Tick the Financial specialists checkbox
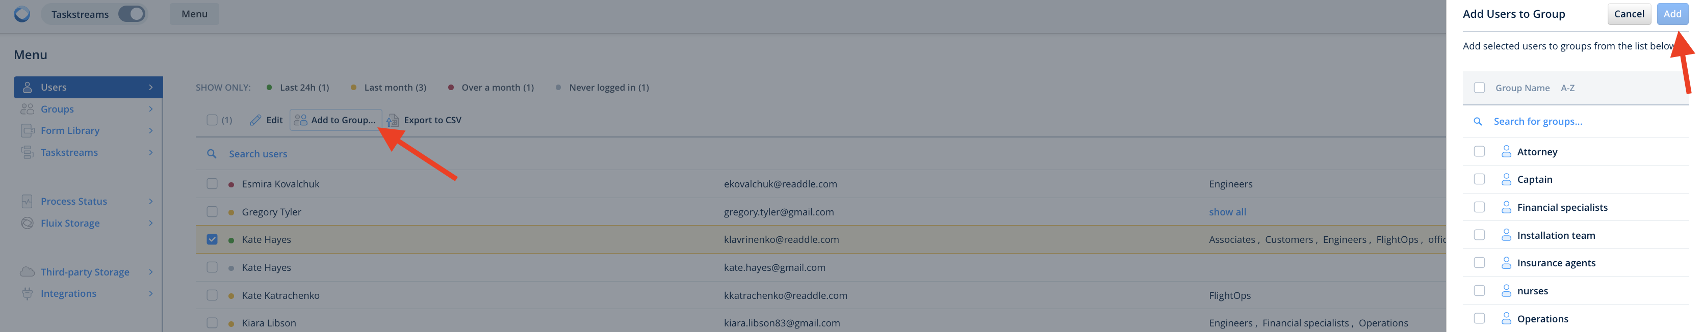This screenshot has height=332, width=1702. point(1479,207)
